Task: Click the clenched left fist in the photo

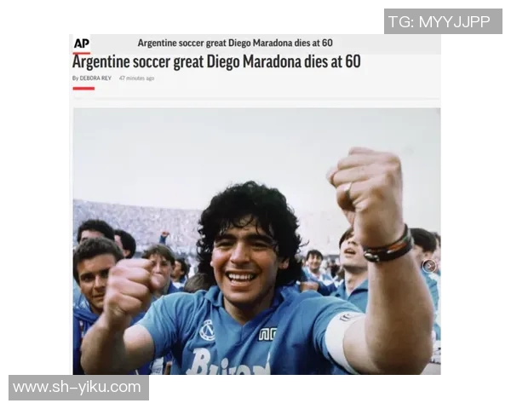Action: pyautogui.click(x=129, y=288)
